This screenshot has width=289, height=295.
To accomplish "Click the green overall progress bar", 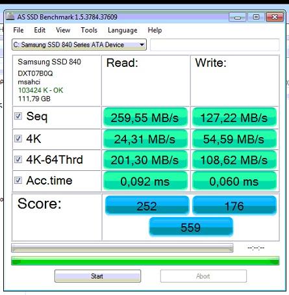I will coord(145,261).
